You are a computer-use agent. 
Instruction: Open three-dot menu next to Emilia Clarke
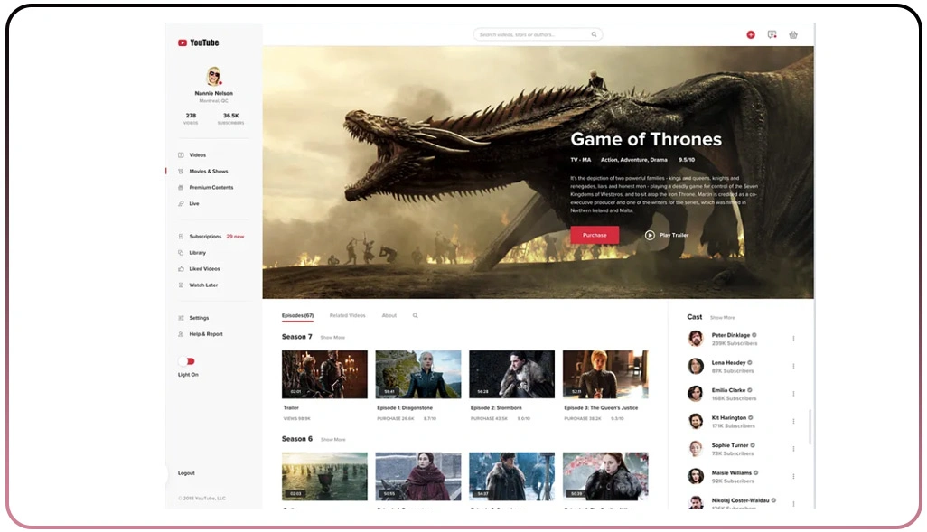point(793,394)
